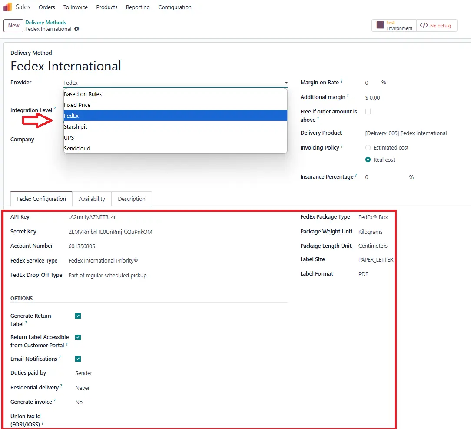Click the No debug code icon
Screen dimensions: 471x429
424,25
